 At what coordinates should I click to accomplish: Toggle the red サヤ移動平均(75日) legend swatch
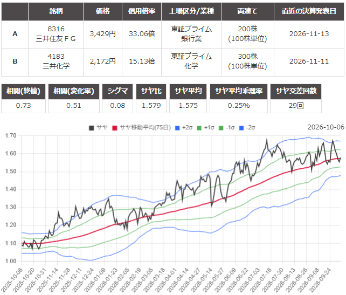click(x=114, y=128)
